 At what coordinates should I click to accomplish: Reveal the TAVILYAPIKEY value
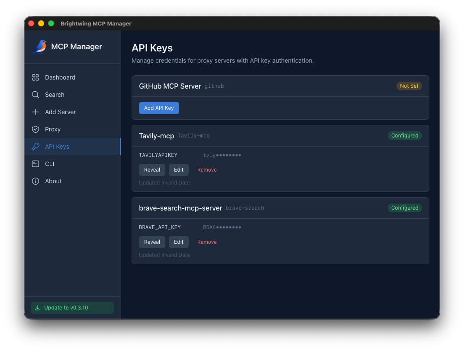152,169
